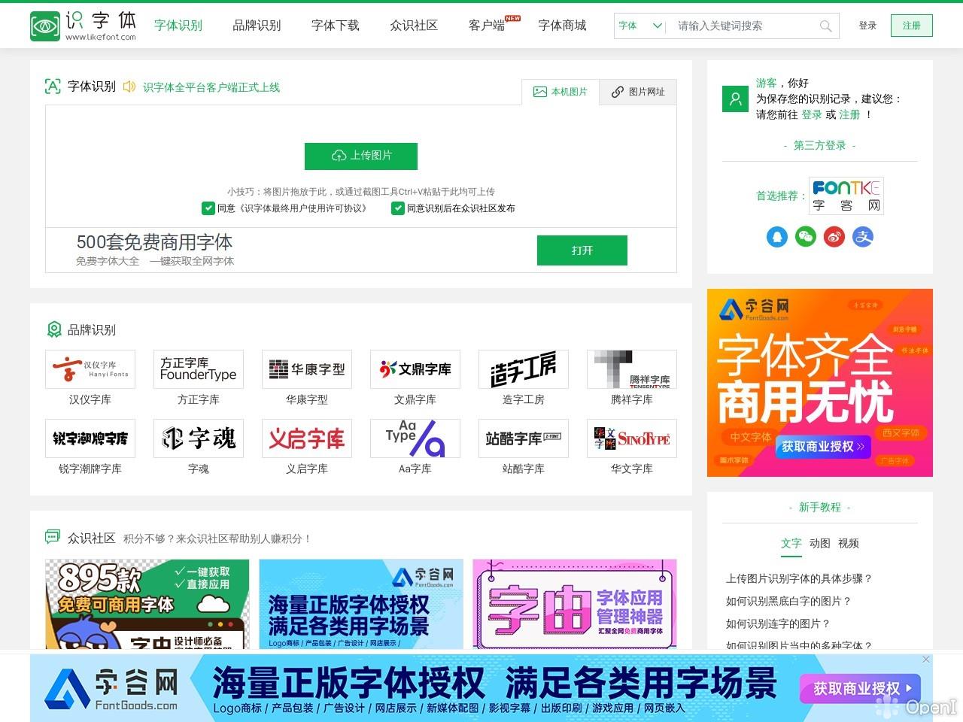Click the LikeFont 识字体 site logo
Image resolution: width=963 pixels, height=722 pixels.
pos(83,25)
